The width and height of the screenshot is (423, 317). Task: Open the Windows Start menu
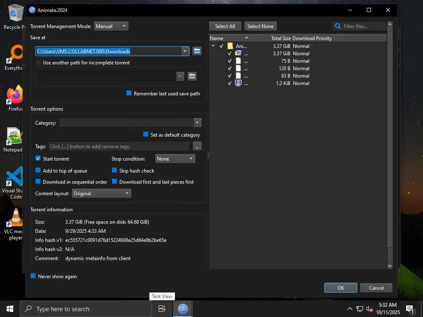click(x=10, y=309)
